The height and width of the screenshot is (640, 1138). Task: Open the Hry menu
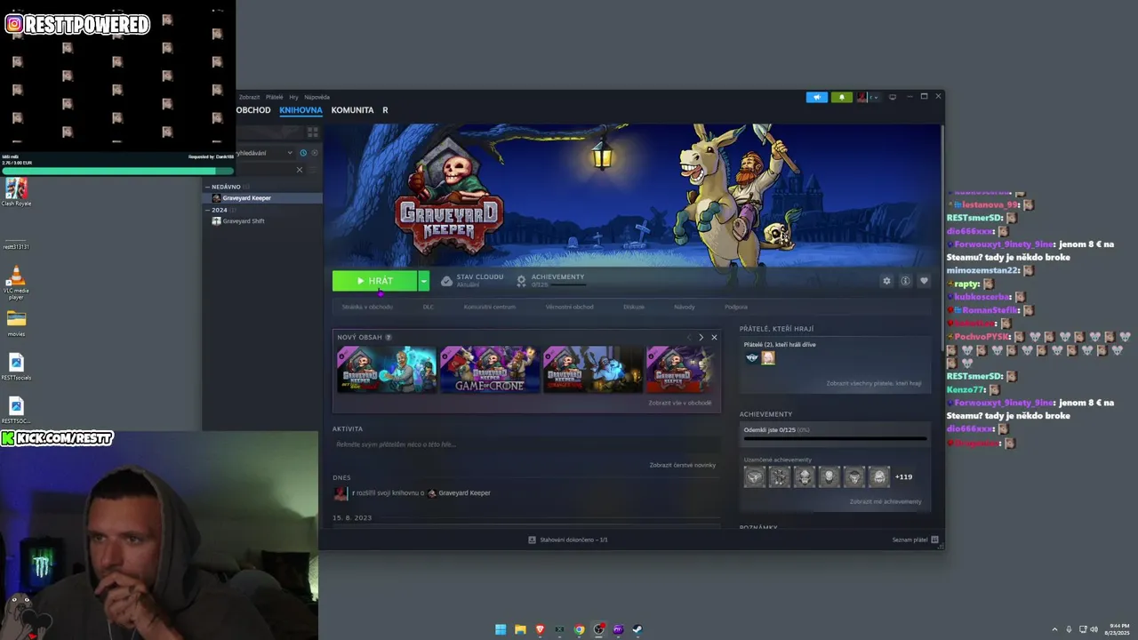point(293,97)
